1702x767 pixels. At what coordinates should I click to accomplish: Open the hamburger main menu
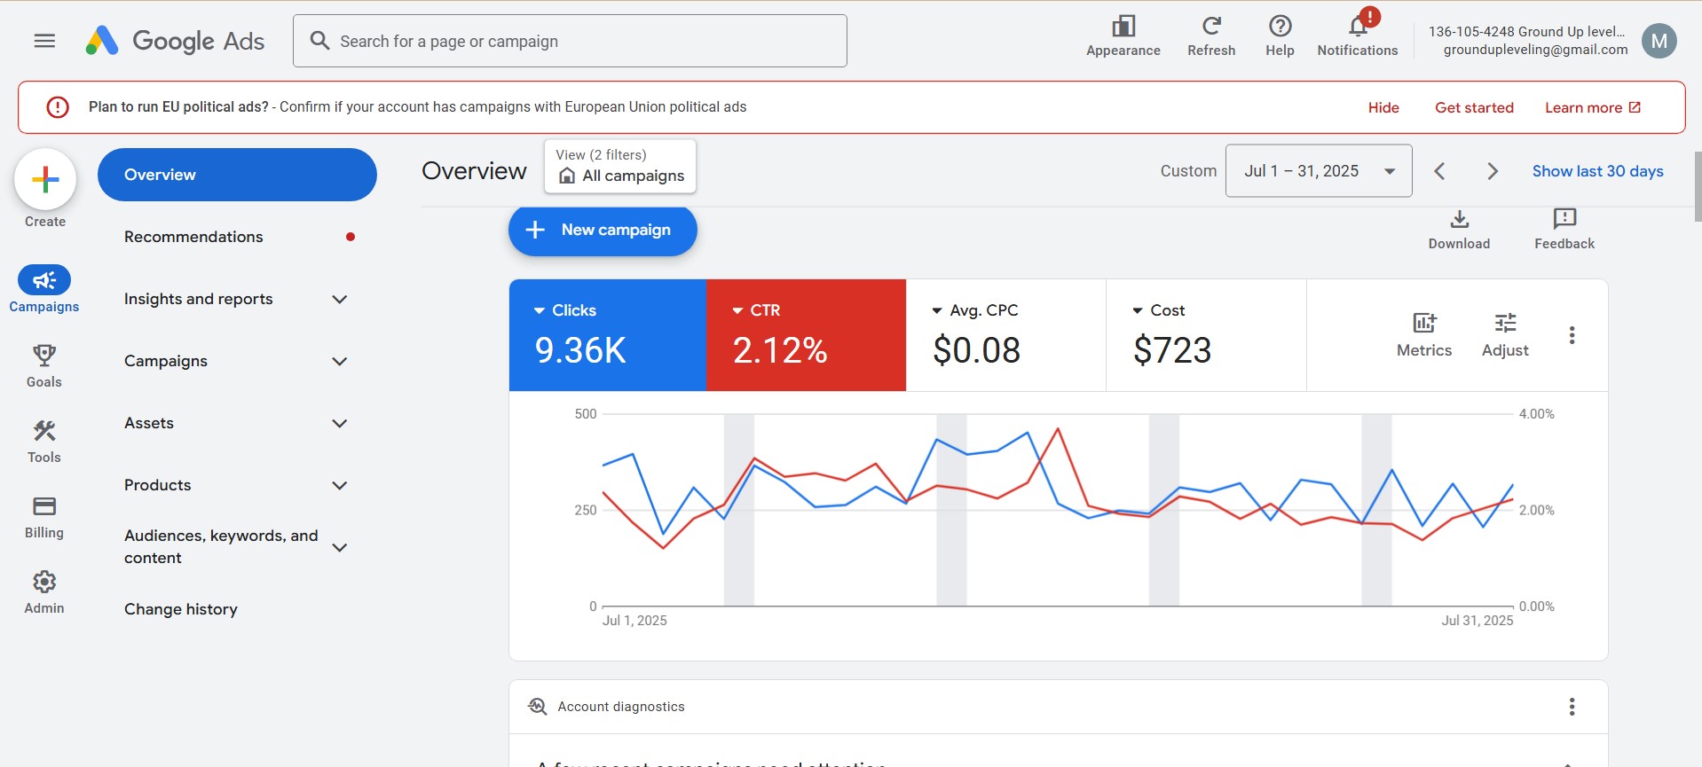(x=44, y=41)
